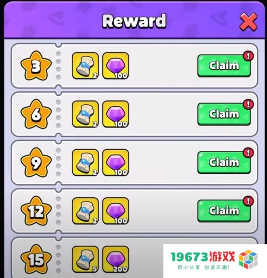267x278 pixels.
Task: Tap the purple gem in 3-star row
Action: pyautogui.click(x=115, y=66)
